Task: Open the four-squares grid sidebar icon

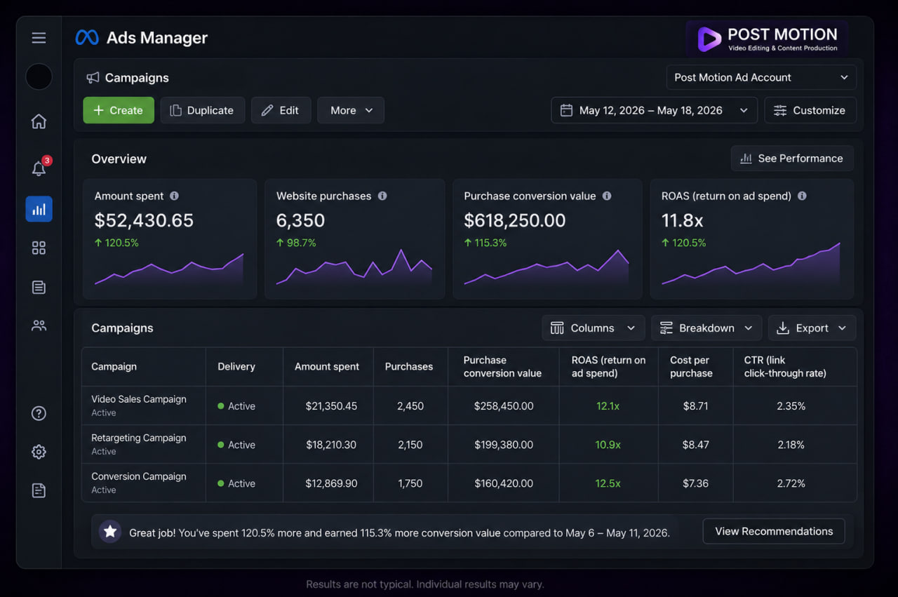Action: tap(39, 248)
